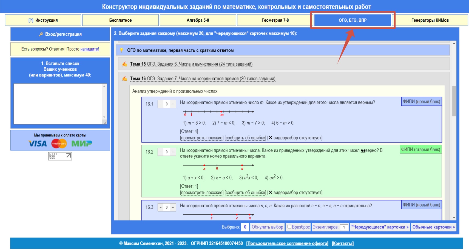The width and height of the screenshot is (469, 252).
Task: Click просмотреть похожие under task 16.1
Action: 202,138
